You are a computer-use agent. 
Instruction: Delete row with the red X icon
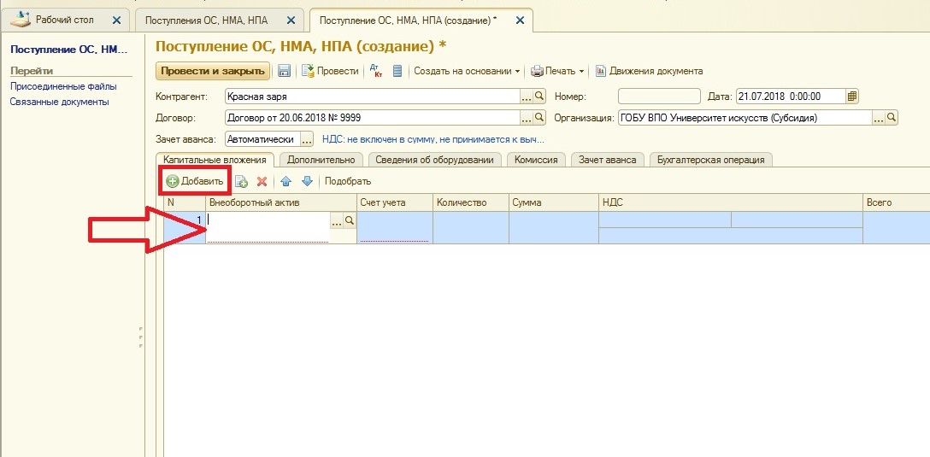point(262,181)
